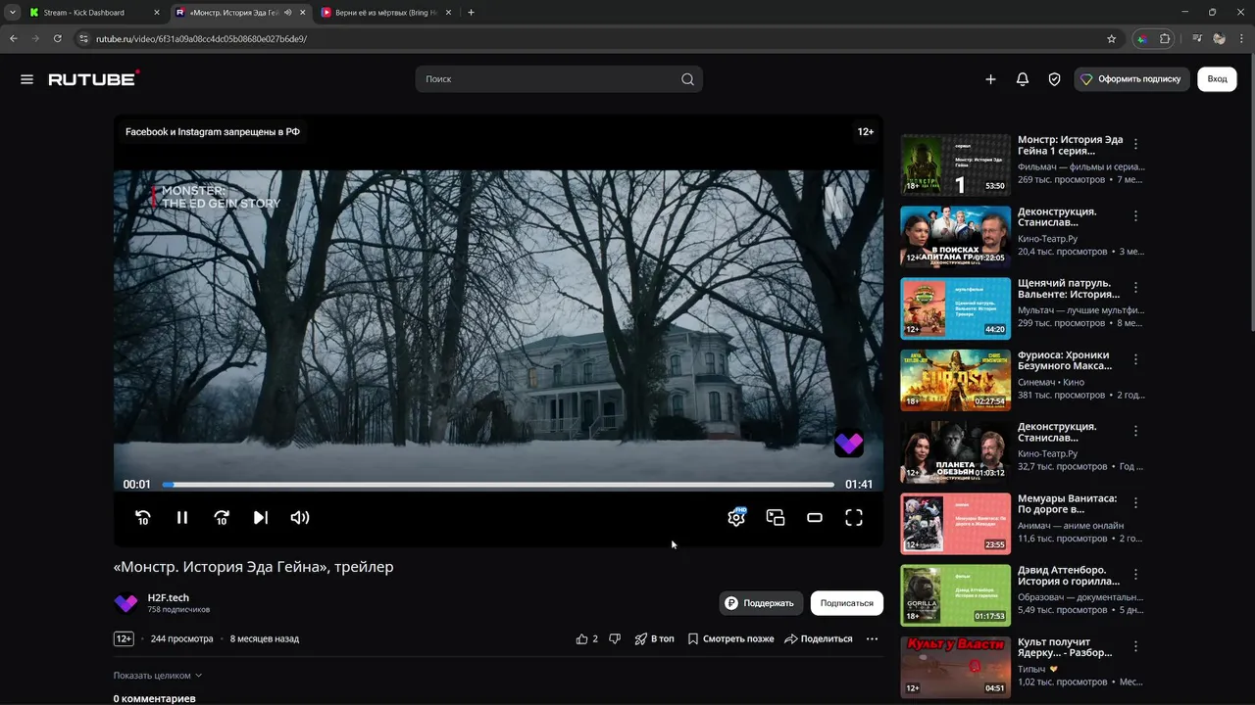The height and width of the screenshot is (705, 1255).
Task: Rewind video 10 seconds
Action: (143, 518)
